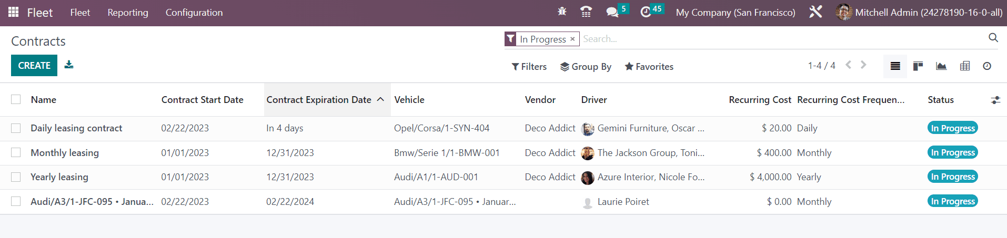The width and height of the screenshot is (1007, 238).
Task: Switch to graph view
Action: pyautogui.click(x=941, y=66)
